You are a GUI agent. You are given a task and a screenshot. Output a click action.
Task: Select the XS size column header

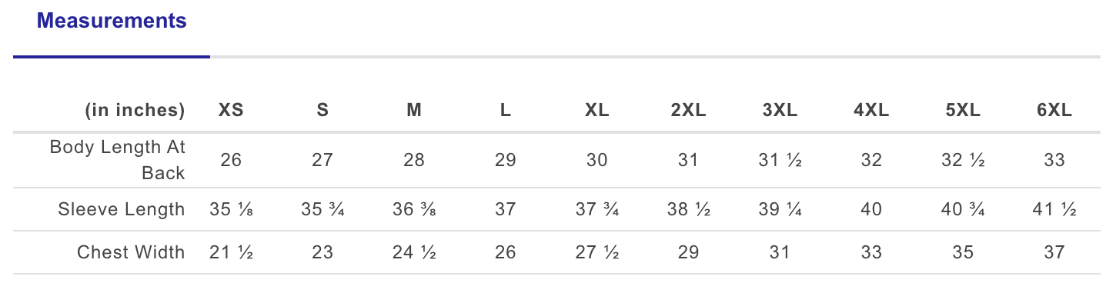tap(231, 111)
